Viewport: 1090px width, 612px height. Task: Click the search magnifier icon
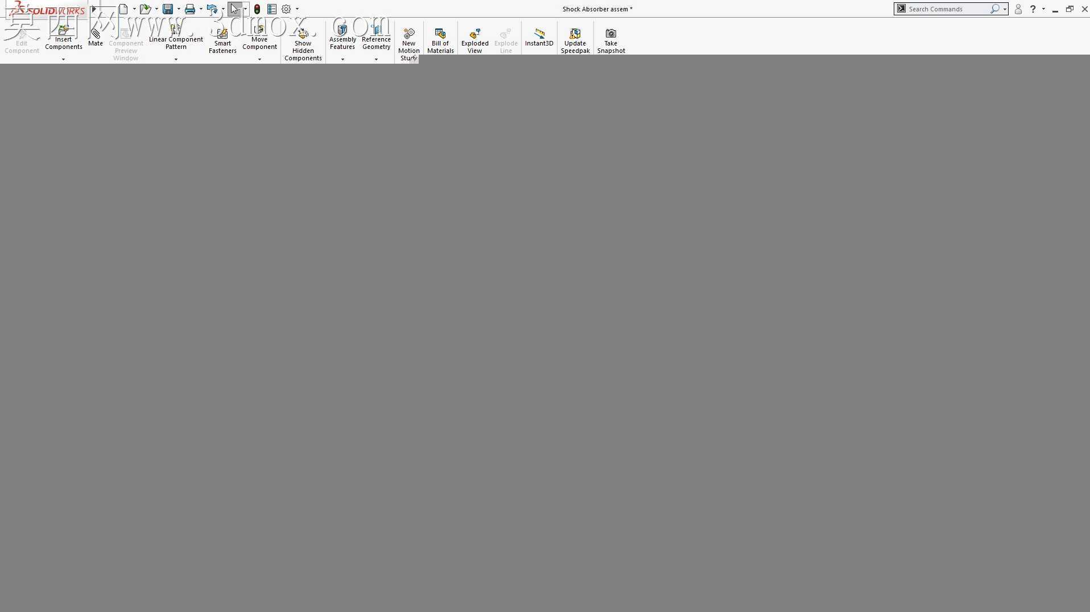click(x=994, y=9)
